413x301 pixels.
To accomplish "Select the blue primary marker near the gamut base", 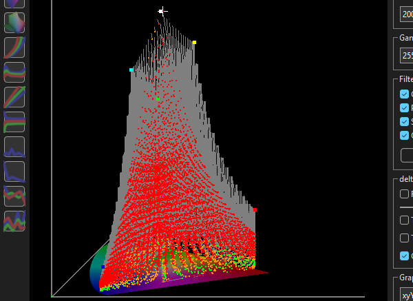I will pyautogui.click(x=103, y=267).
